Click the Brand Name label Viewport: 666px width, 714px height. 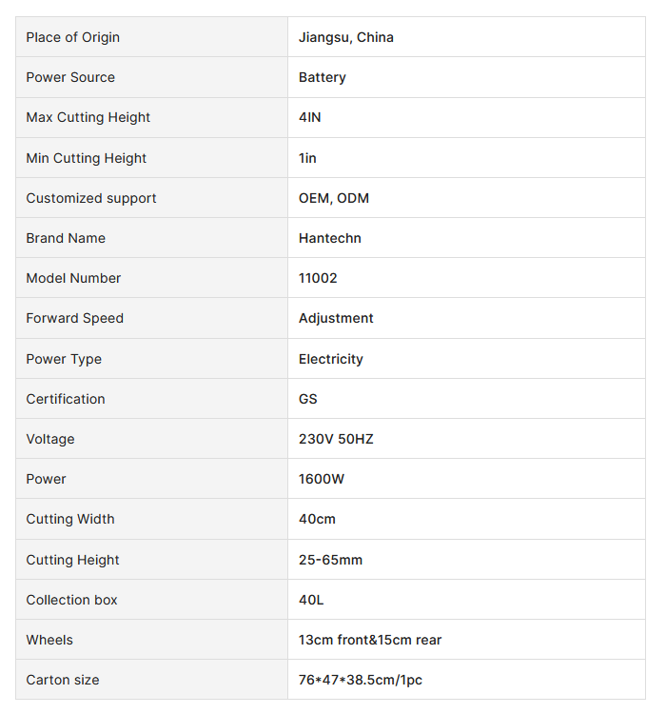(x=66, y=238)
